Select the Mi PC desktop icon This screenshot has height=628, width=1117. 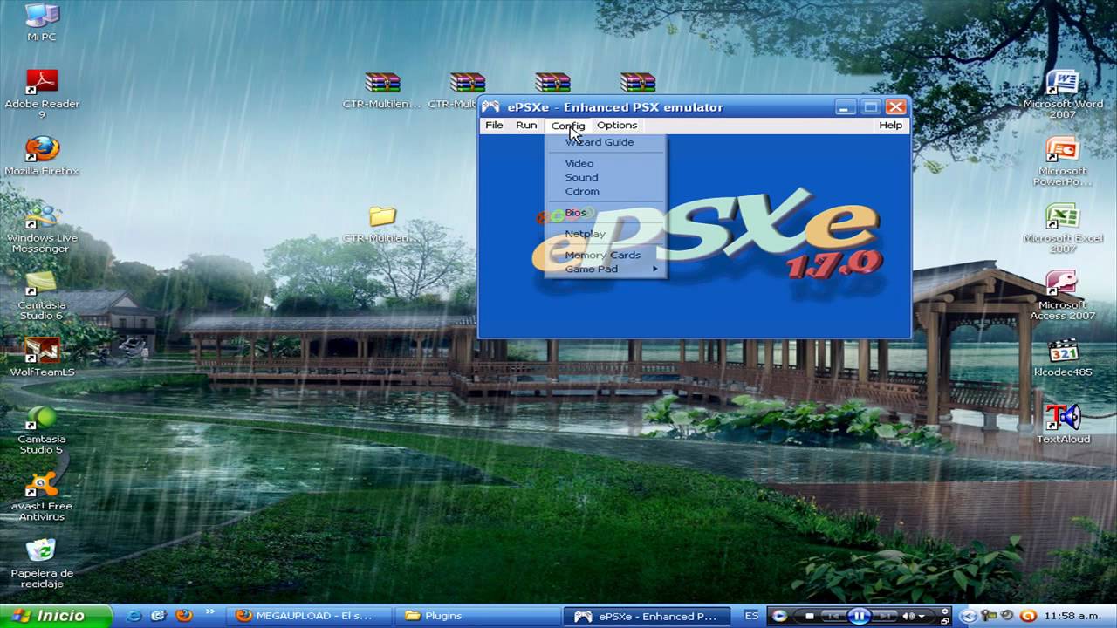41,24
